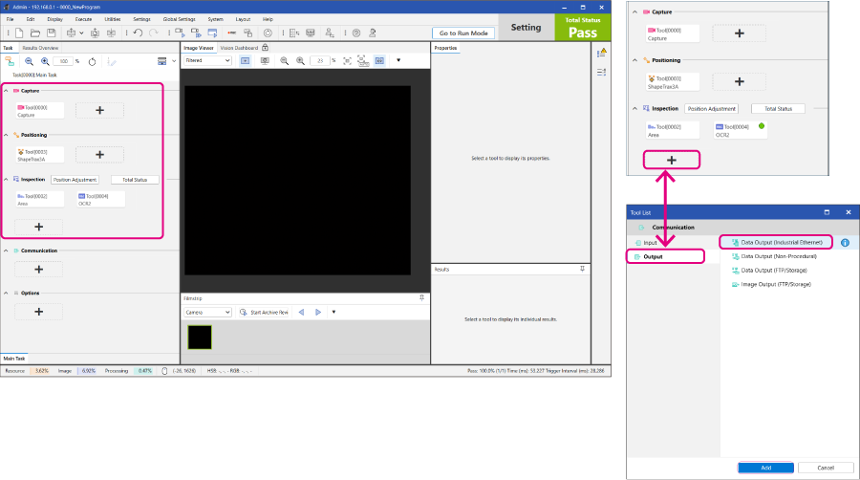This screenshot has height=480, width=860.
Task: Open the Utilities menu
Action: point(113,19)
